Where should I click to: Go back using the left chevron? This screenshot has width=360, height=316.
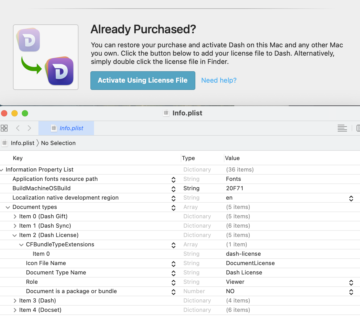click(x=18, y=128)
